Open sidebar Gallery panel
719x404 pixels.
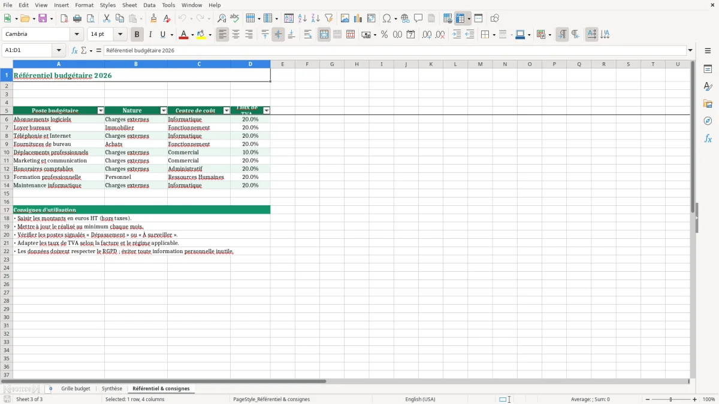(x=708, y=104)
